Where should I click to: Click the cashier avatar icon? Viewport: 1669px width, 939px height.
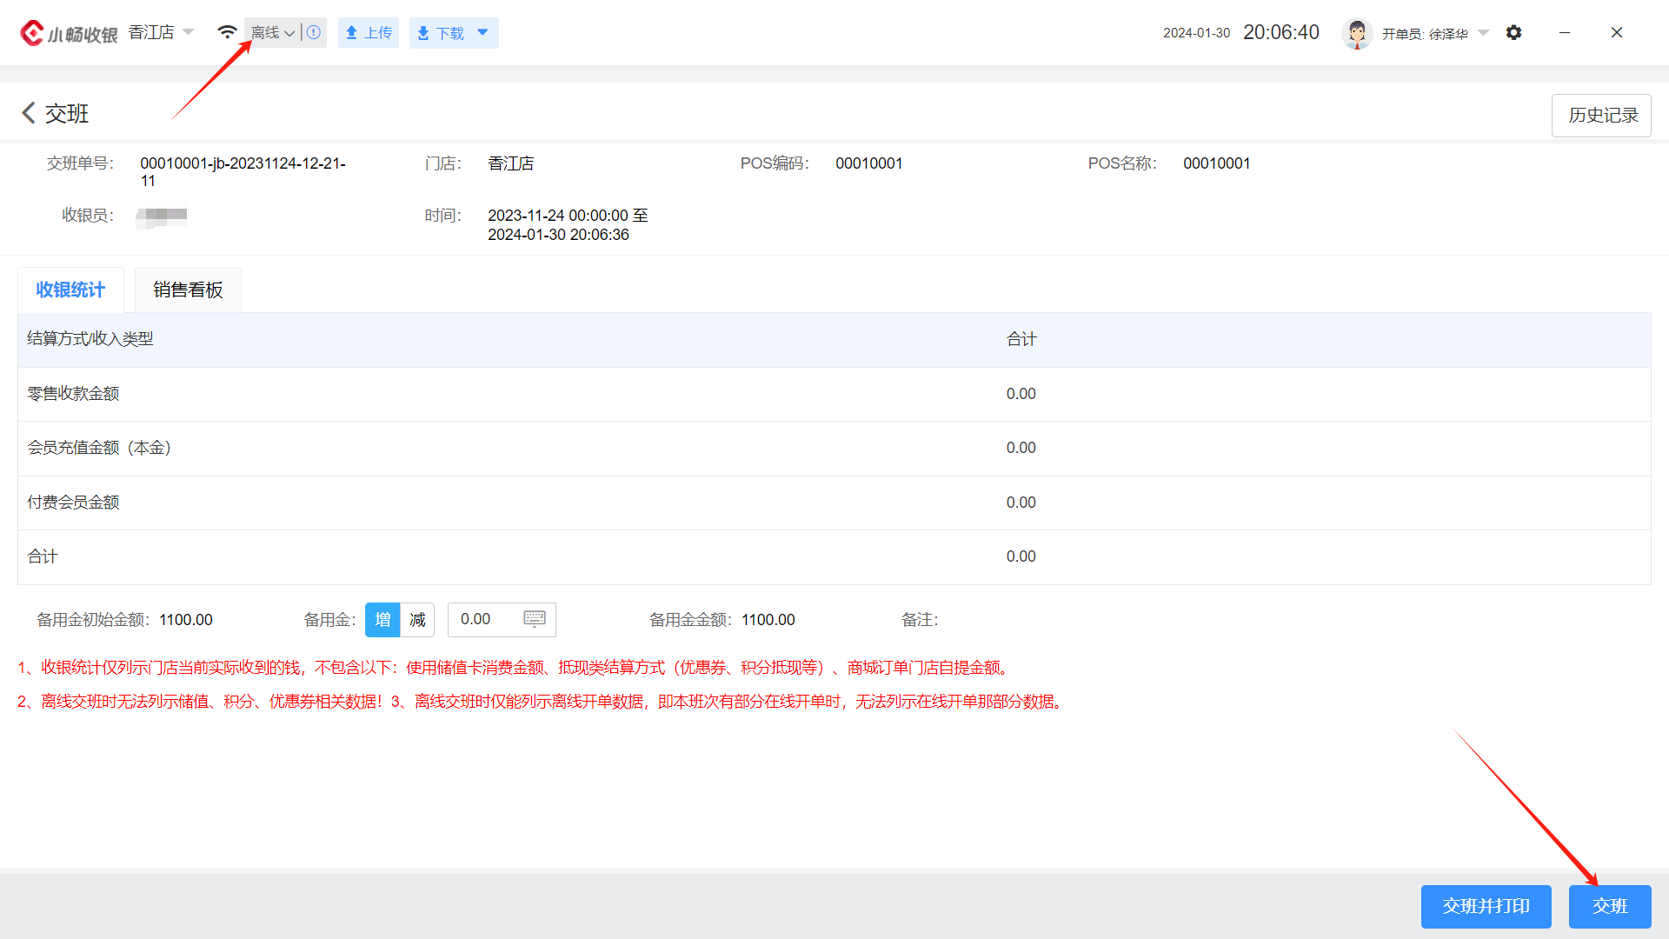pyautogui.click(x=1356, y=33)
